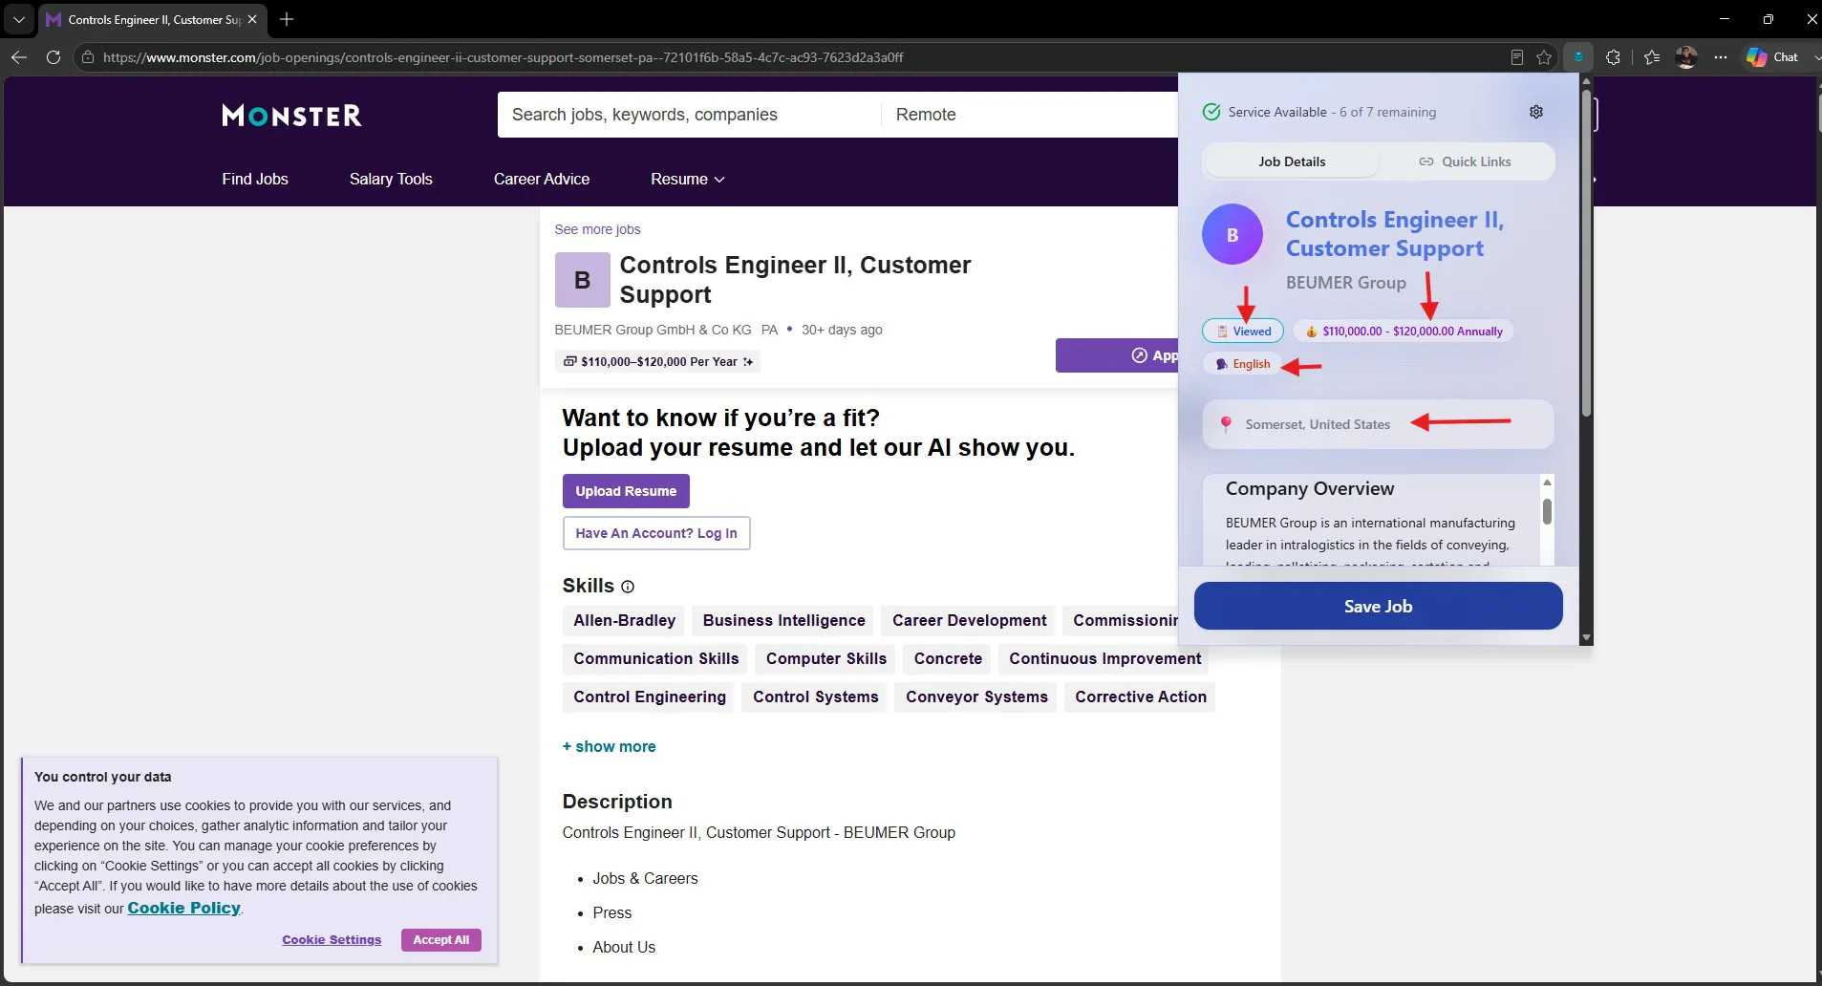
Task: Click the Press list item
Action: pos(612,912)
